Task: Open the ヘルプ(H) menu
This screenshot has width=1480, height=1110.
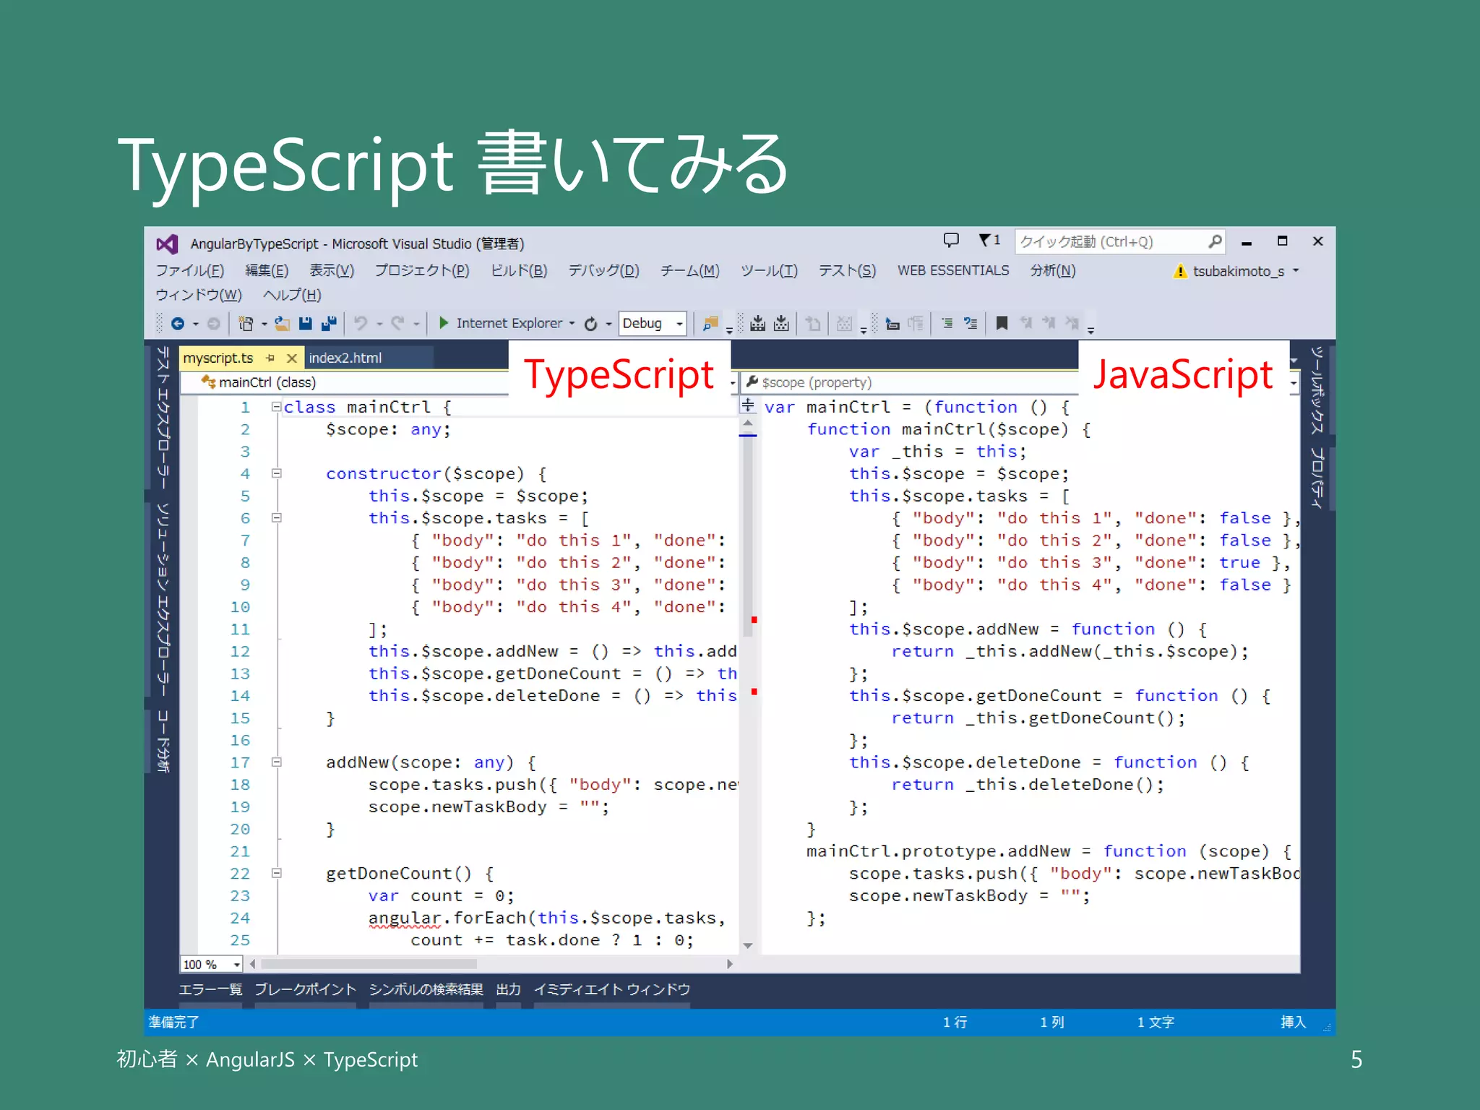Action: coord(292,296)
